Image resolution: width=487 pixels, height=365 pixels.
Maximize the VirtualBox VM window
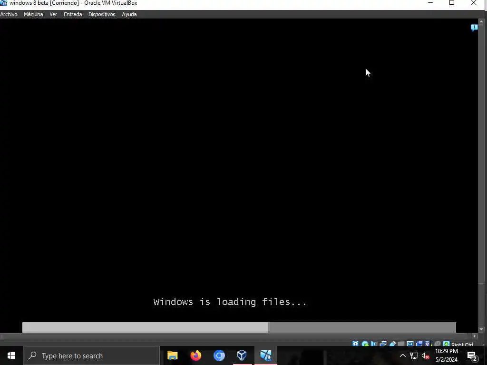coord(452,3)
